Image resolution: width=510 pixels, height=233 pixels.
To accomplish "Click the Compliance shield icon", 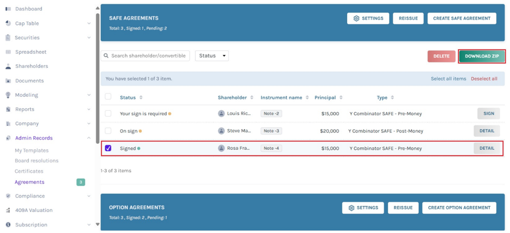I will coord(8,196).
